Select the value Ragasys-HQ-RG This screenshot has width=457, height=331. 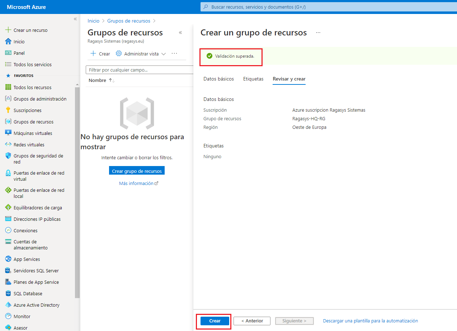309,118
